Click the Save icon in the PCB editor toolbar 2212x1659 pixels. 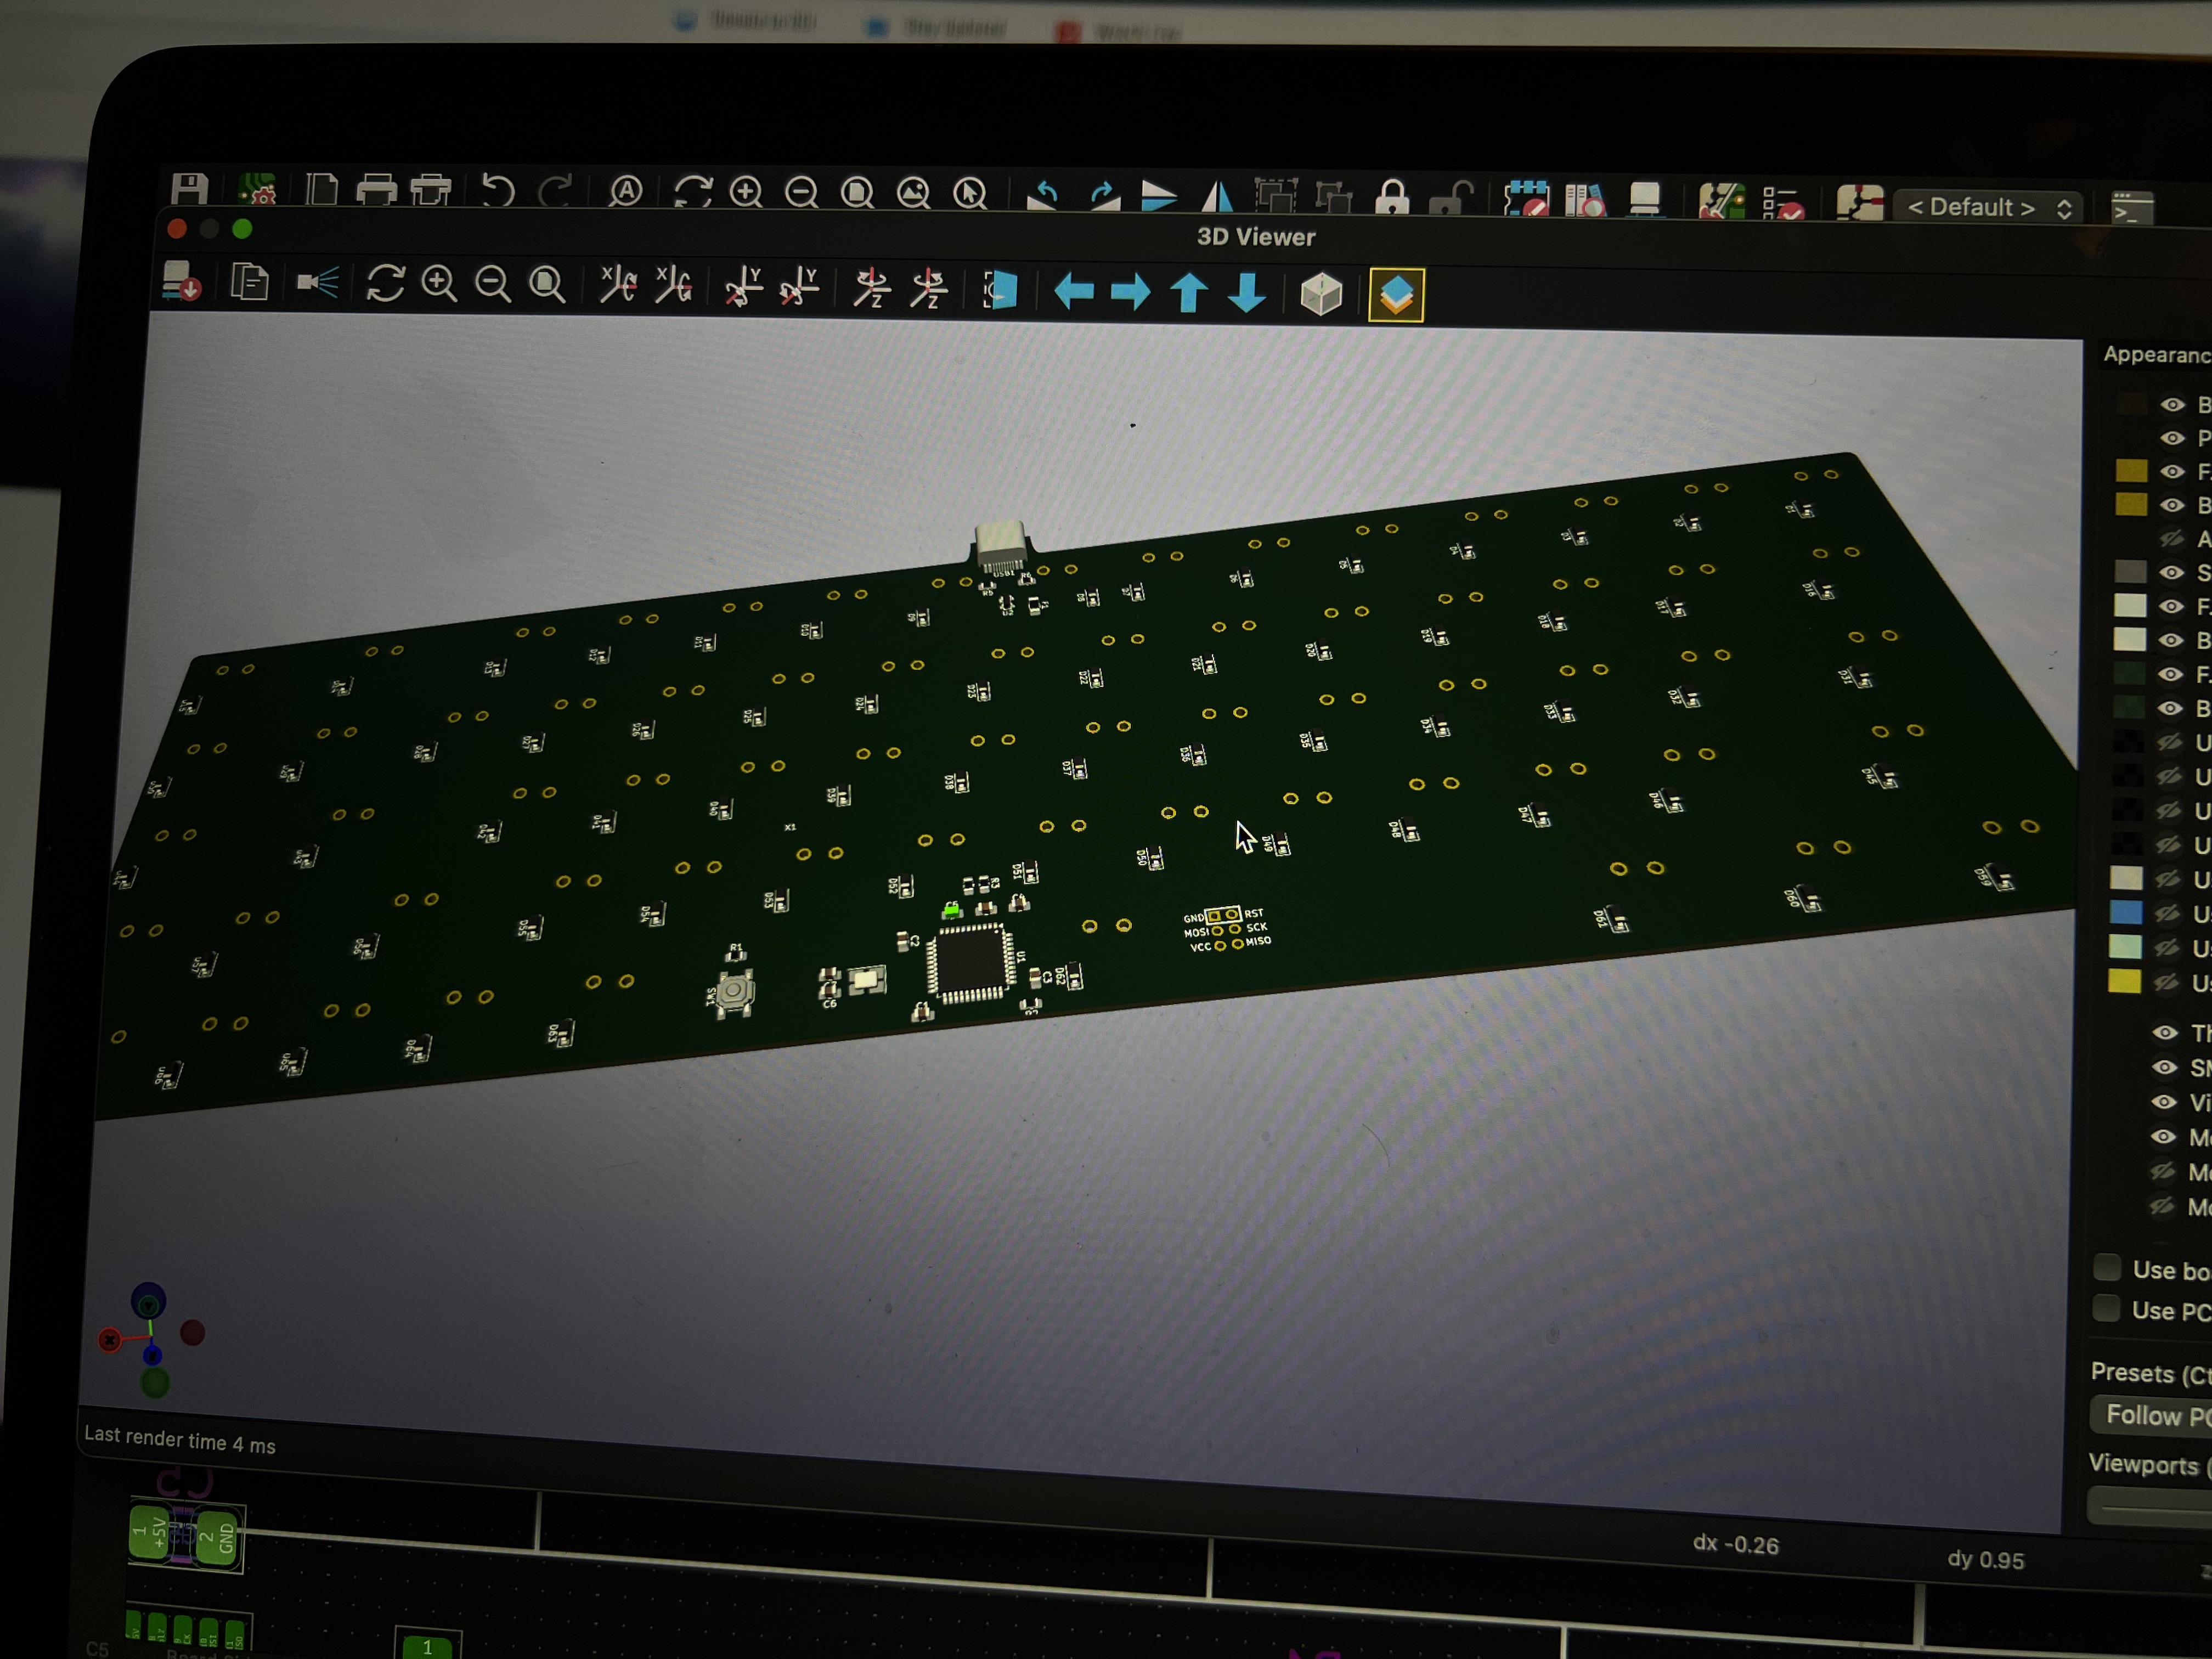(x=189, y=188)
